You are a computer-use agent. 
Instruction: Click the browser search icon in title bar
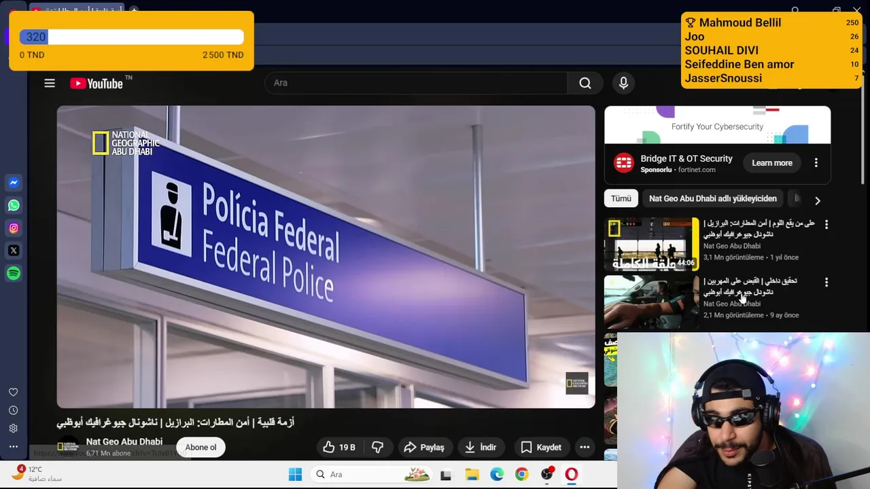795,10
